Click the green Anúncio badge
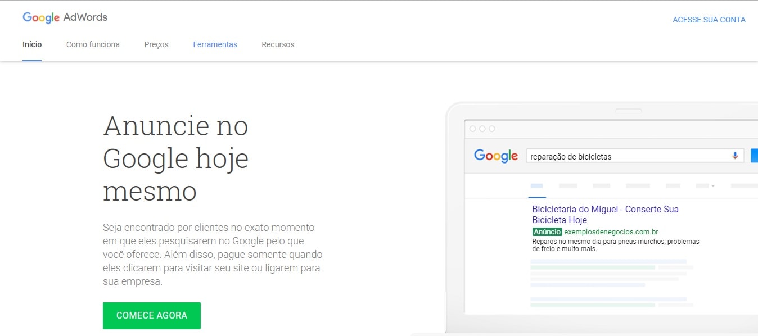 pyautogui.click(x=547, y=232)
